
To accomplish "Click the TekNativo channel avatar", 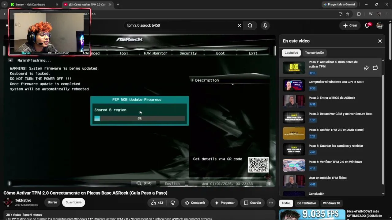I will click(x=8, y=202).
